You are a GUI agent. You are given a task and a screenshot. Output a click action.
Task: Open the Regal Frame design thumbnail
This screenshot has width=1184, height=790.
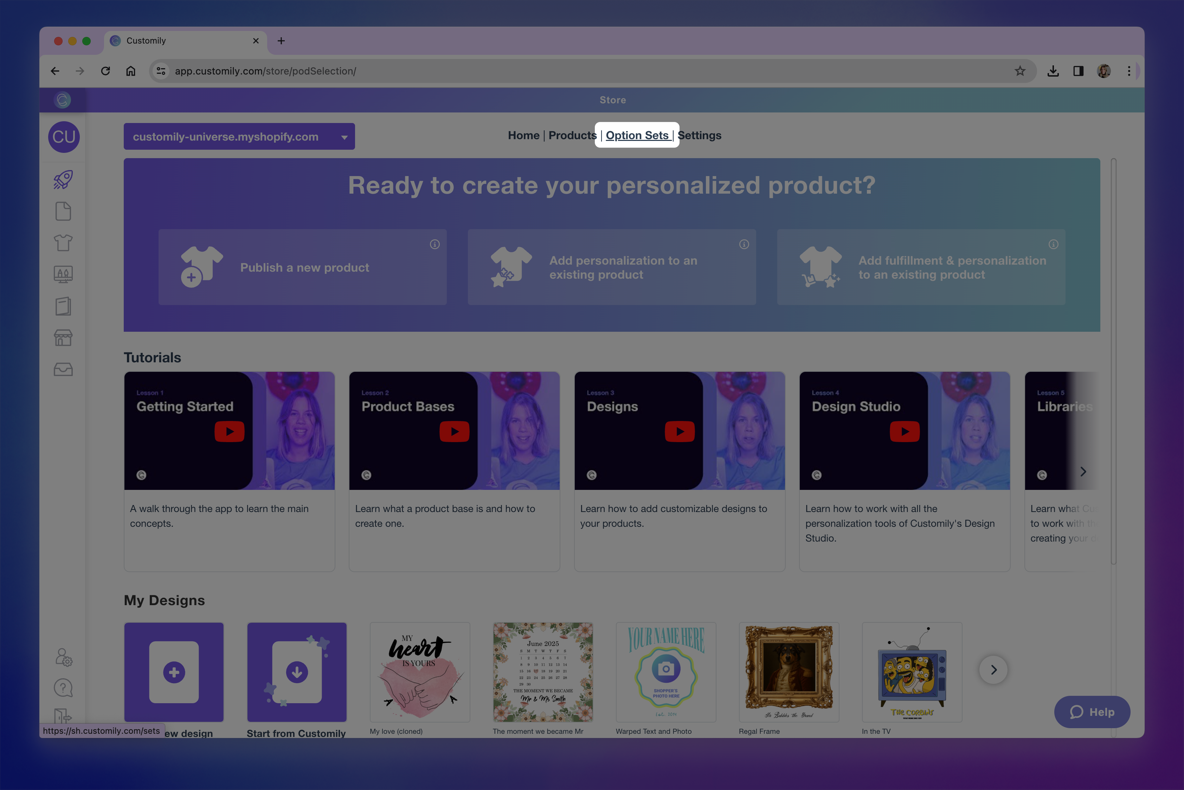point(788,672)
